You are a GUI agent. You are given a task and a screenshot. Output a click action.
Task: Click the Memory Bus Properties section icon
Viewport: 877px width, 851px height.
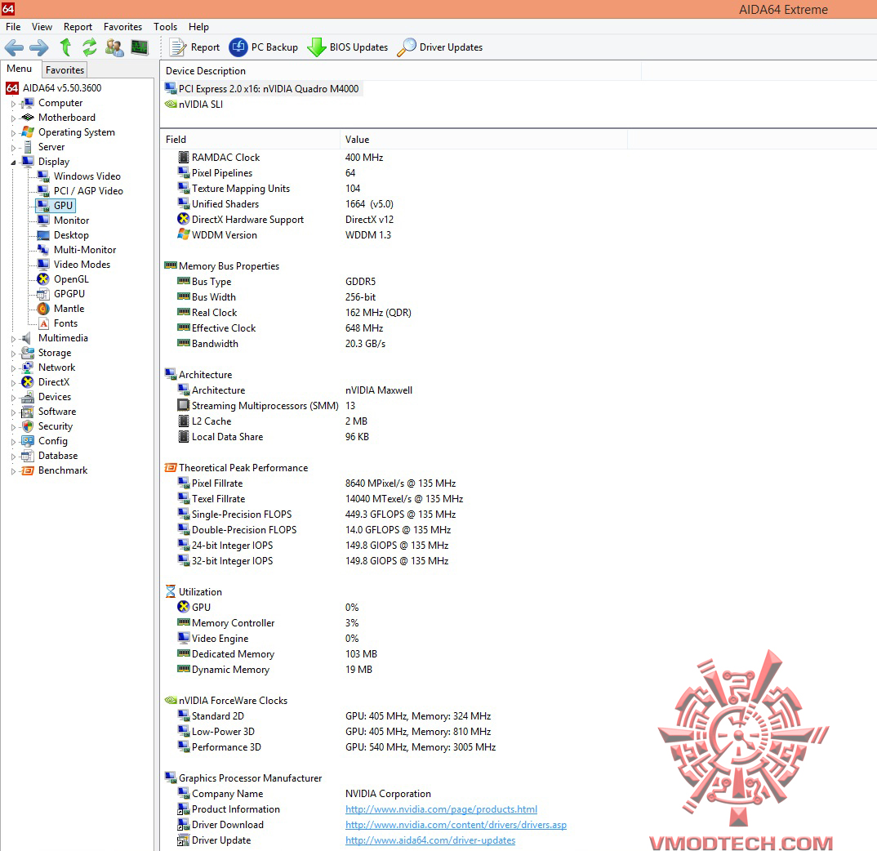coord(171,265)
